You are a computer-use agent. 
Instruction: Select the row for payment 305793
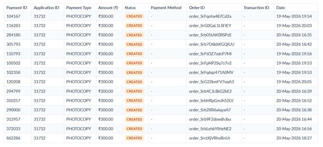click(x=161, y=44)
